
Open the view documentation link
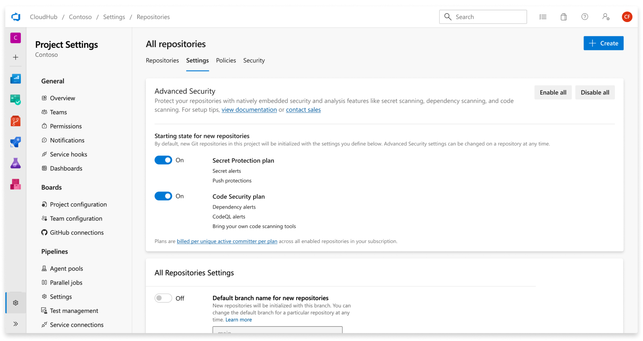coord(249,110)
